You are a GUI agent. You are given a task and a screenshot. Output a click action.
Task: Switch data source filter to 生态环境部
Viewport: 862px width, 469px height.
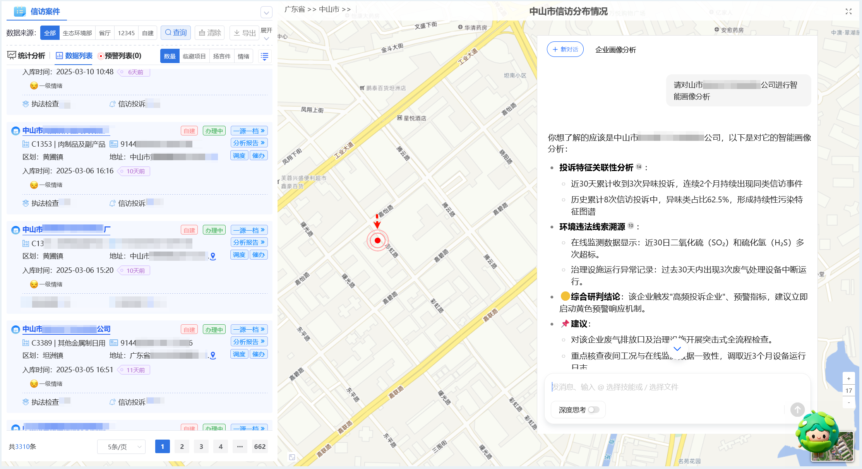click(x=77, y=33)
